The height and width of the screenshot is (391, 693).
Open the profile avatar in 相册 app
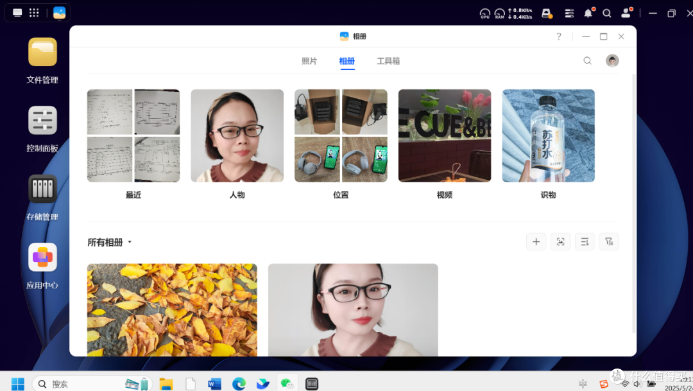[612, 60]
